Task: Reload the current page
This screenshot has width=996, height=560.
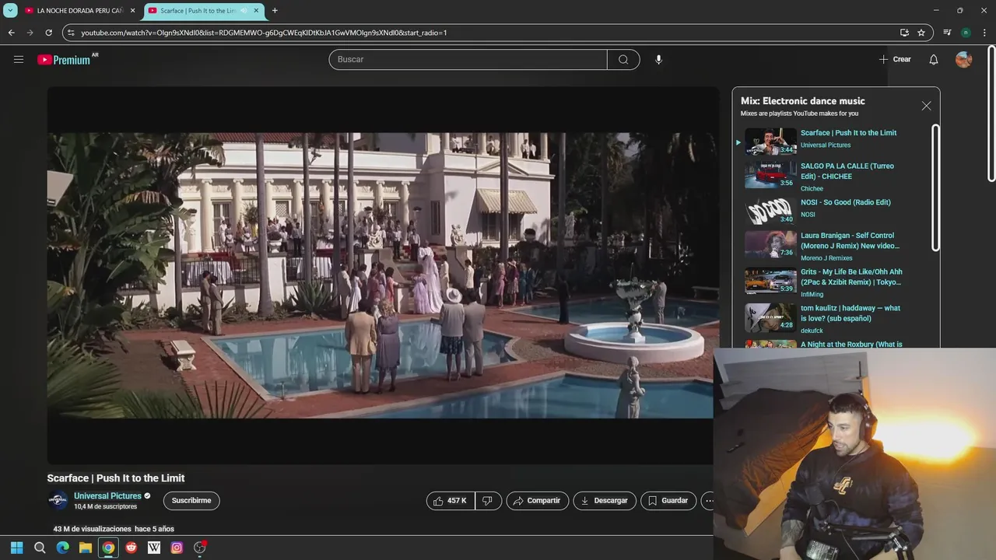Action: [48, 33]
